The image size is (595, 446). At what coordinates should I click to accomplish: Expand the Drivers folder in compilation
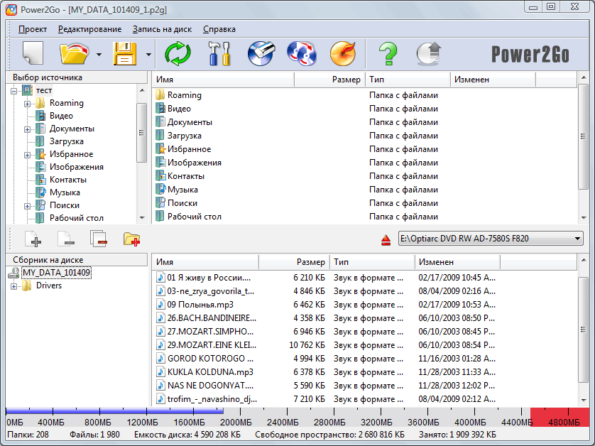(14, 286)
